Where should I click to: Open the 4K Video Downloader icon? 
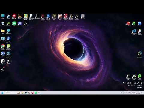8,47
